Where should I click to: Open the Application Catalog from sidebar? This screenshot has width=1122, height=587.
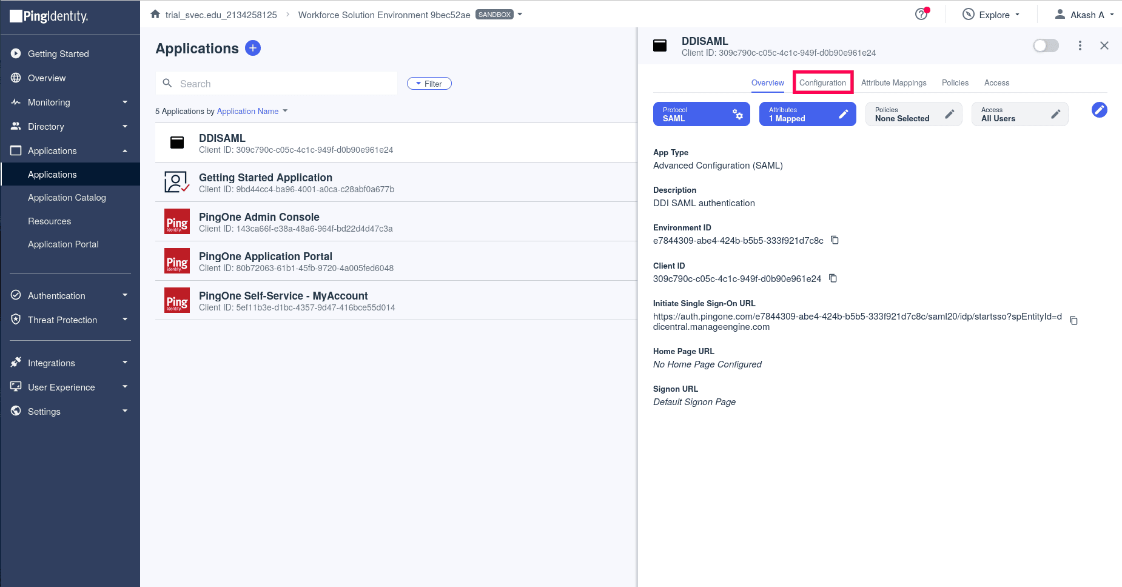pyautogui.click(x=67, y=197)
